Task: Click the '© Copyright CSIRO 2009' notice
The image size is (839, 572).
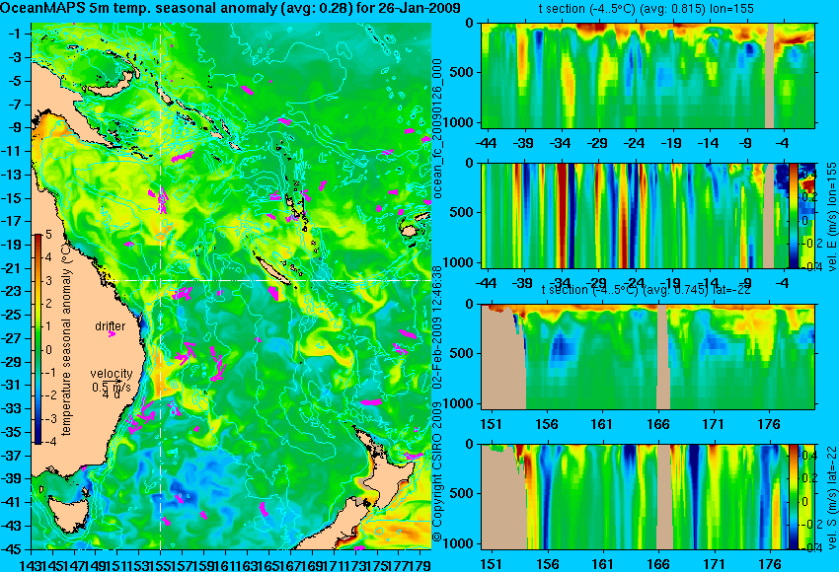Action: click(x=438, y=470)
